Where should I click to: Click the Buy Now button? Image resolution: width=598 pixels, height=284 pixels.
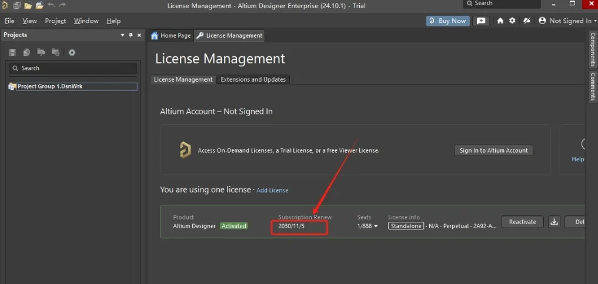447,21
